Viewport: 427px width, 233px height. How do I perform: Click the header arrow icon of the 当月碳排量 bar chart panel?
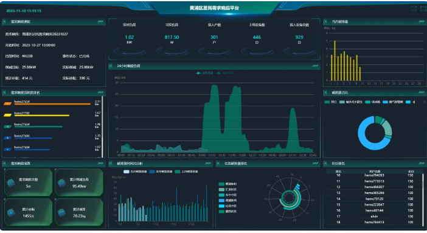point(325,21)
